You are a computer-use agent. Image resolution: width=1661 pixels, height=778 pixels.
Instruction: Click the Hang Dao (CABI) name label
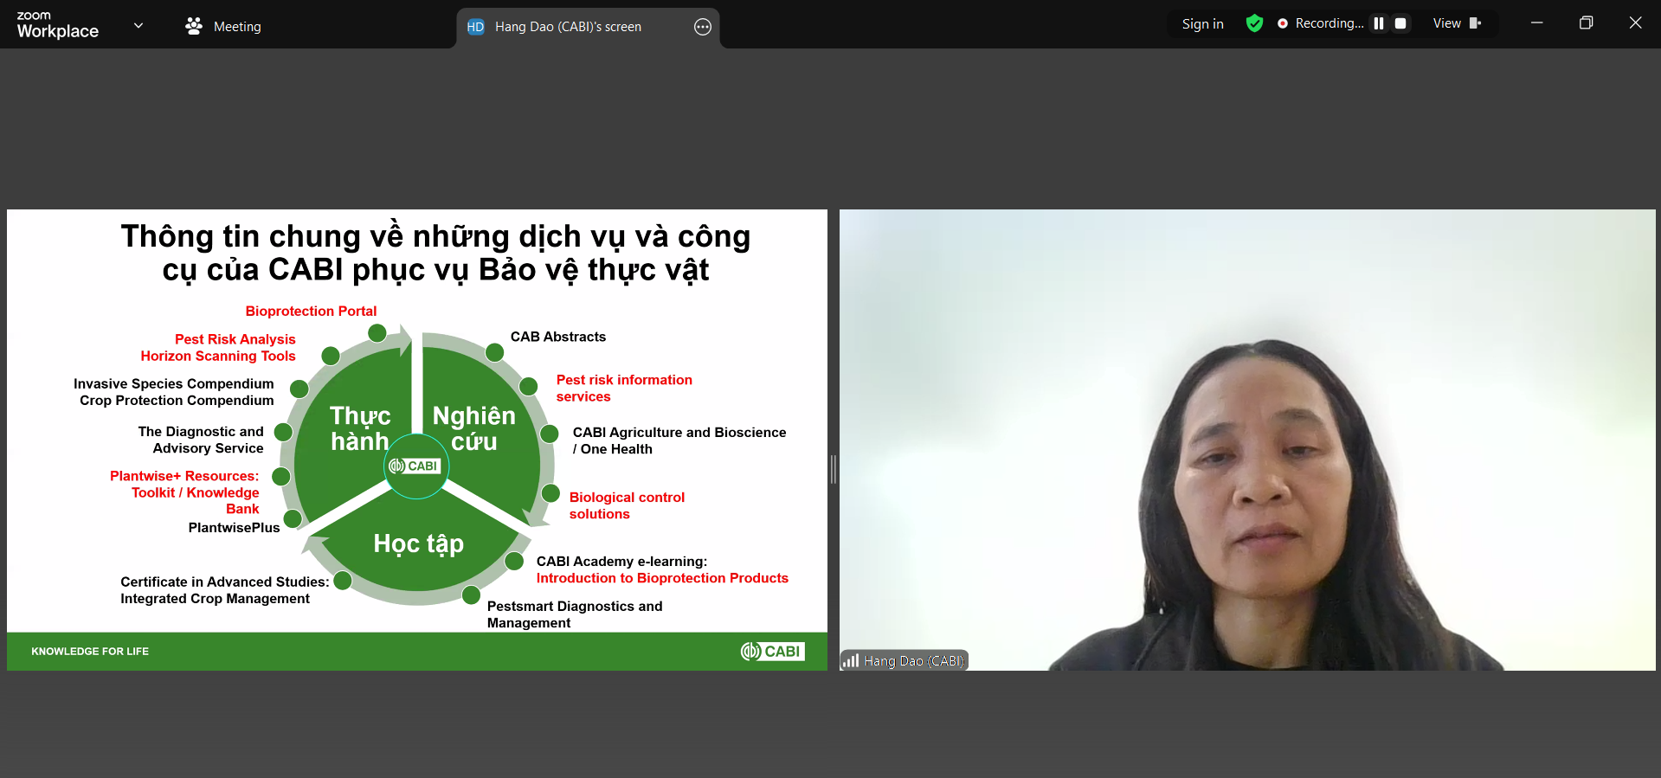[914, 660]
